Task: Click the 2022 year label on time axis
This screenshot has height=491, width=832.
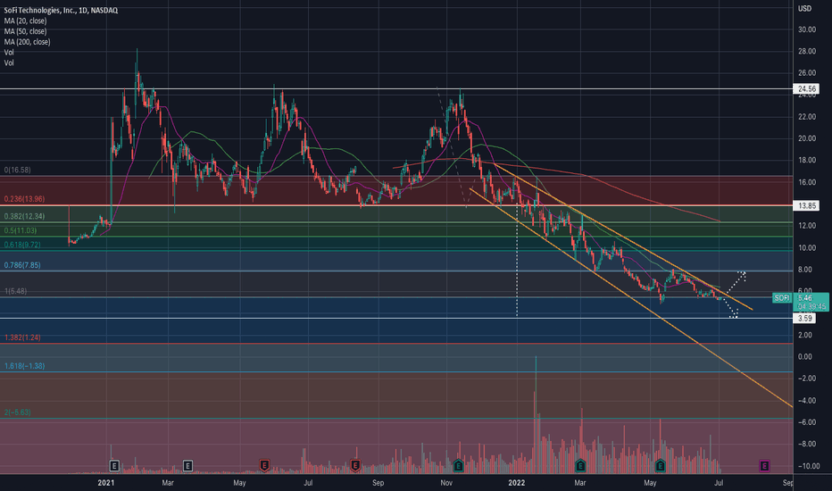Action: coord(516,483)
